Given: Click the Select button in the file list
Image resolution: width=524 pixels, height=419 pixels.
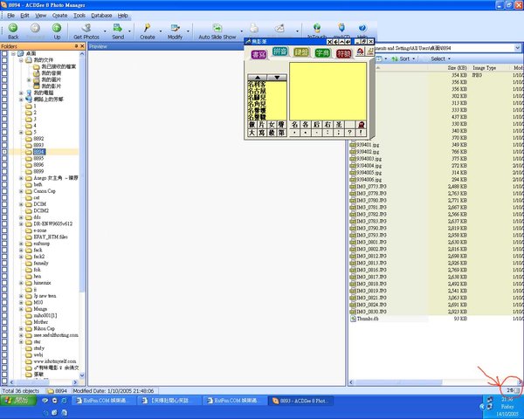Looking at the screenshot, I should click(440, 58).
